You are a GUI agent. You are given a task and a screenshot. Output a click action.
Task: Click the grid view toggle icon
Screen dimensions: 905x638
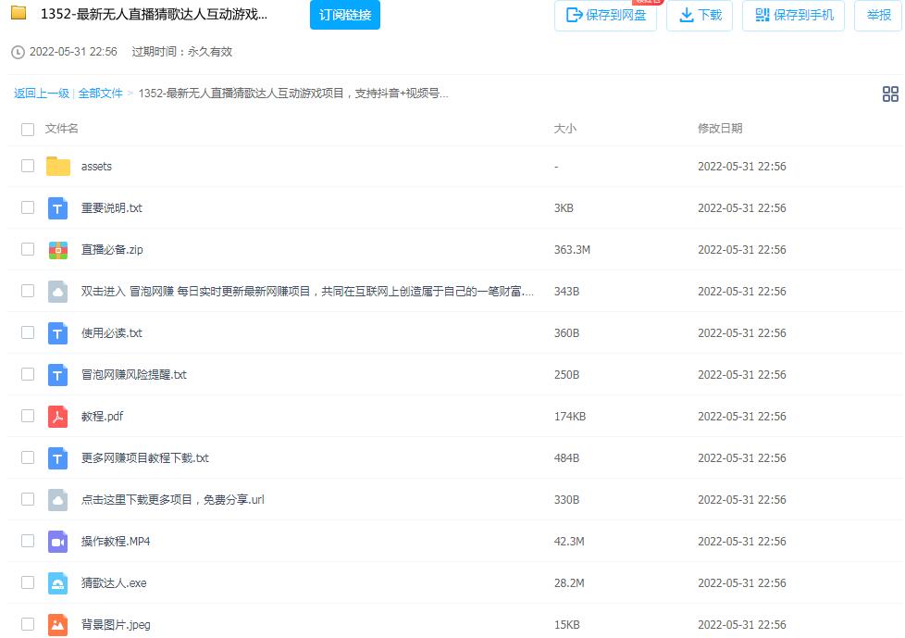tap(890, 94)
